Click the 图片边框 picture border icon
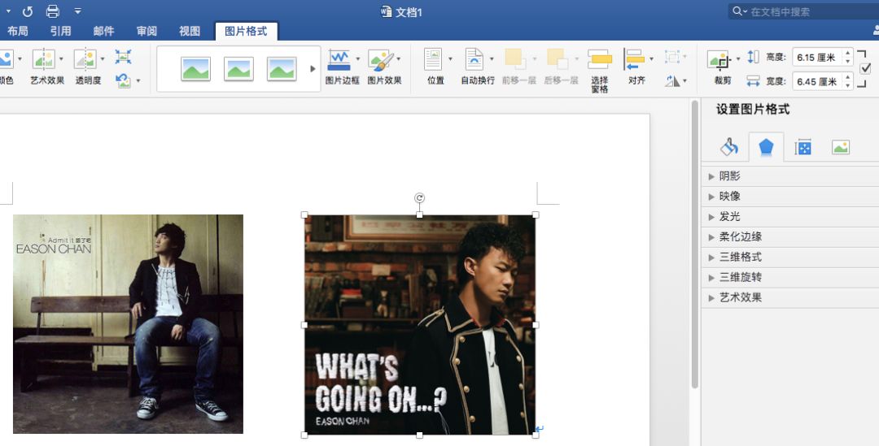The height and width of the screenshot is (446, 879). click(x=339, y=59)
